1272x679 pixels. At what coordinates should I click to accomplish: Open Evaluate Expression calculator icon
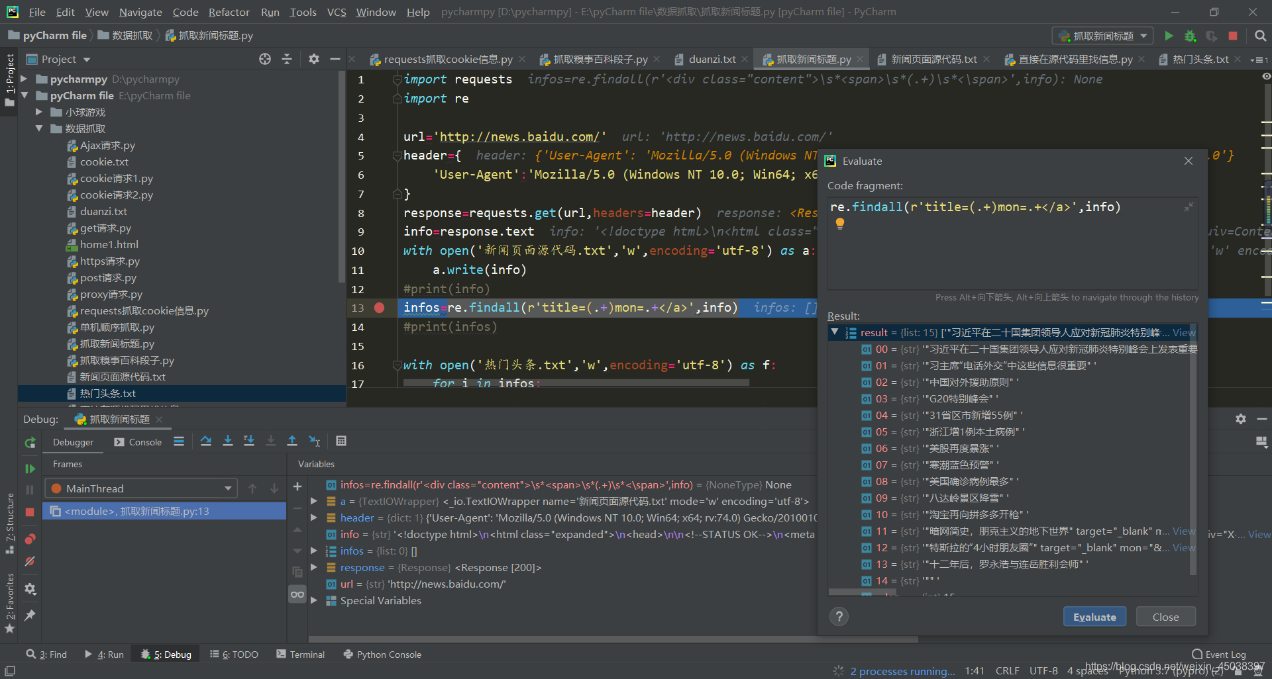tap(341, 441)
